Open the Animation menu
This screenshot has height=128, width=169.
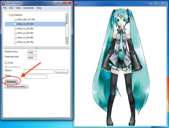pyautogui.click(x=29, y=8)
